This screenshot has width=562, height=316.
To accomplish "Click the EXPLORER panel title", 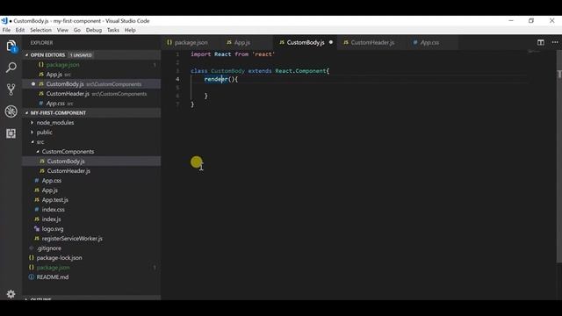I will click(41, 43).
